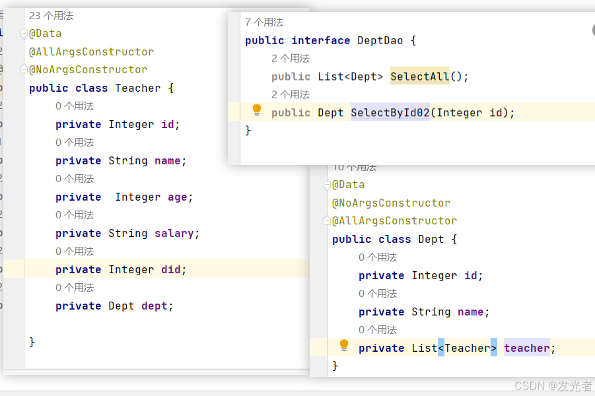Click the CSDN @发光者 watermark link

click(555, 386)
